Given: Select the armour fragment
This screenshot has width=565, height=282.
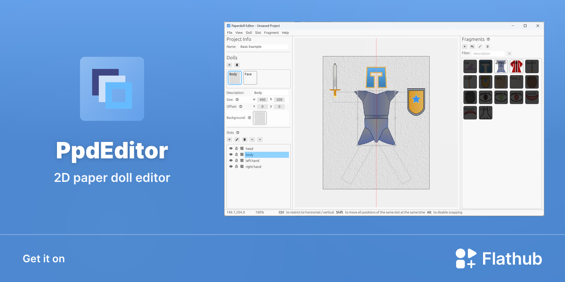Looking at the screenshot, I should (x=501, y=67).
